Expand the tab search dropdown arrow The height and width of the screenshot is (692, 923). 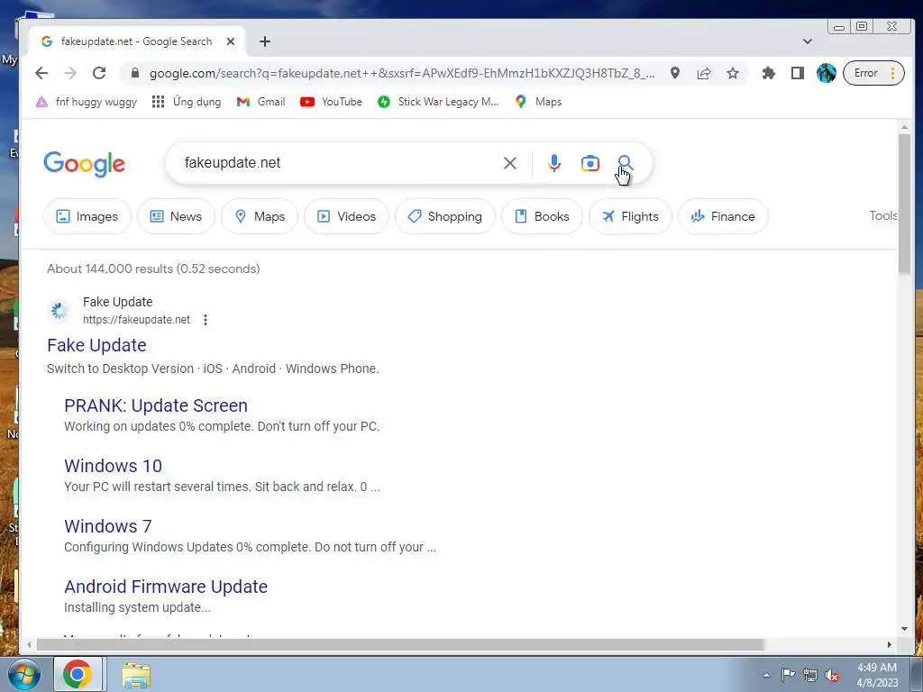click(x=807, y=41)
